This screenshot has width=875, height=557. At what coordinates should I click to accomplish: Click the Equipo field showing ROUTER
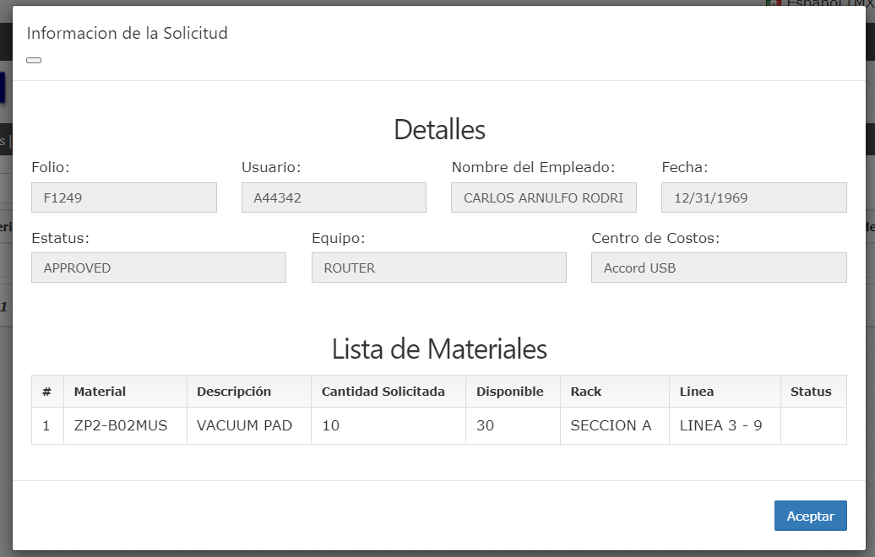click(438, 268)
